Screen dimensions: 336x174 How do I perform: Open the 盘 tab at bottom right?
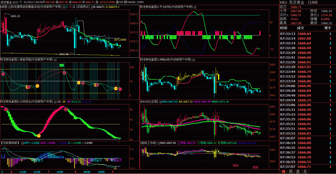[298, 171]
